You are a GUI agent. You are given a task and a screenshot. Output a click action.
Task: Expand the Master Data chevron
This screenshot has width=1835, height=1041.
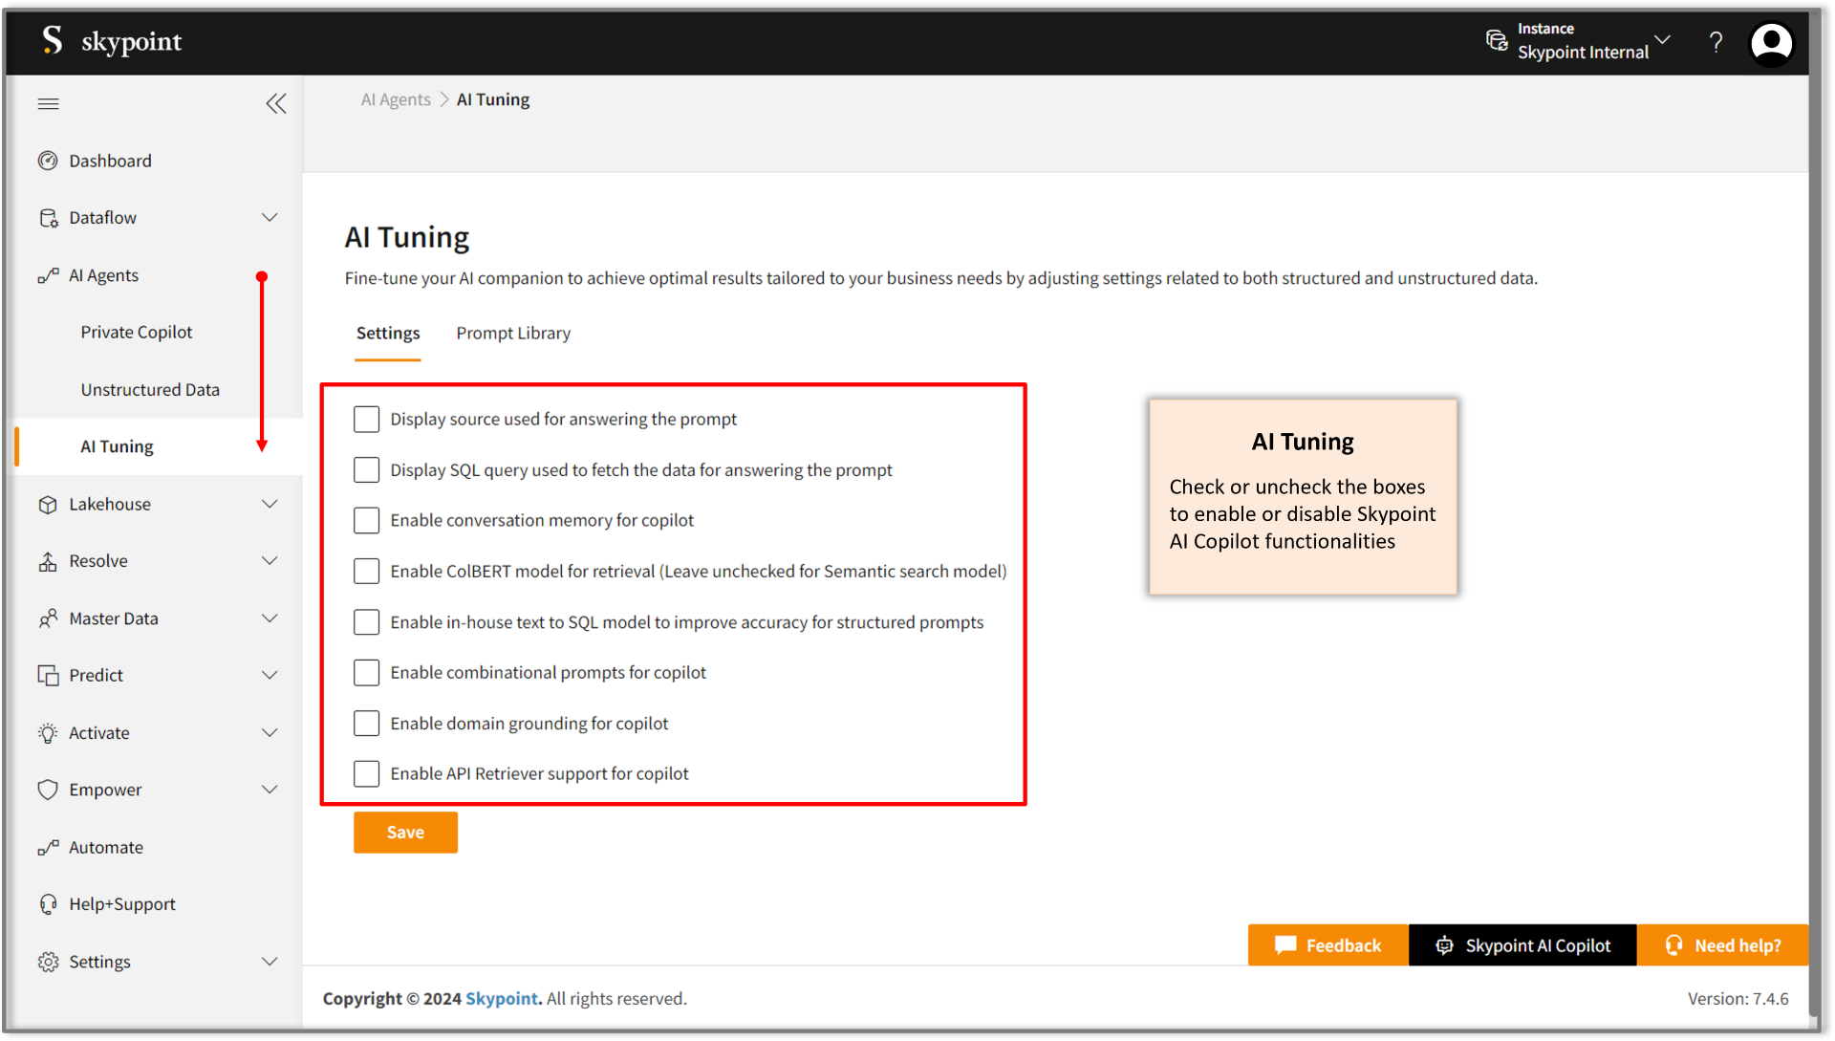[x=270, y=618]
